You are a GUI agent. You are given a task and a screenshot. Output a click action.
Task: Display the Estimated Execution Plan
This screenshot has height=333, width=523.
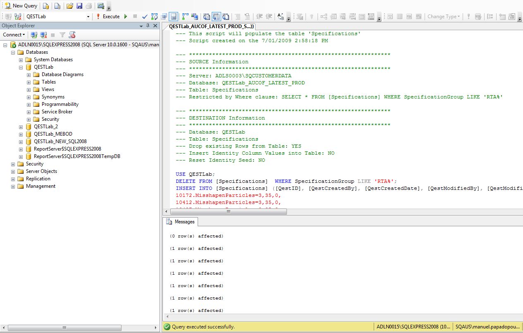pos(154,17)
